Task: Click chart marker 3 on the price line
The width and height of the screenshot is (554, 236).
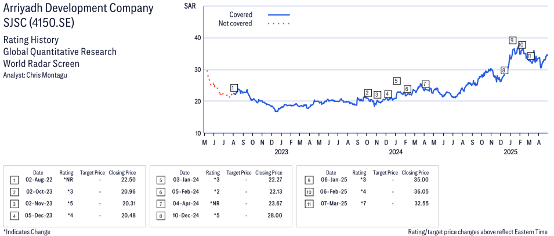Action: pos(377,95)
